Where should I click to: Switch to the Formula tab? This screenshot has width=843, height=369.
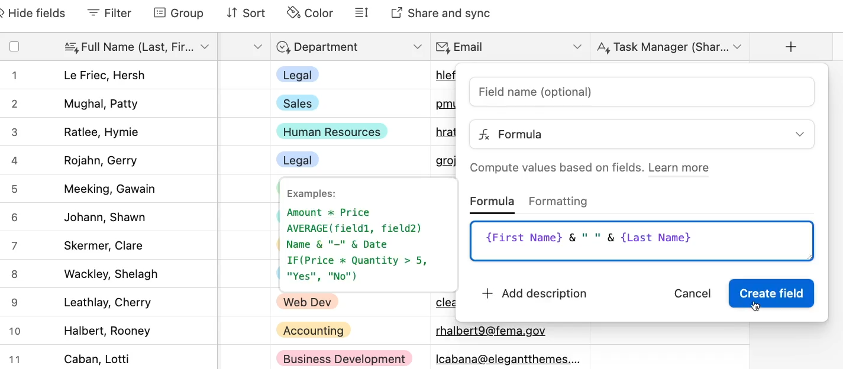point(492,201)
